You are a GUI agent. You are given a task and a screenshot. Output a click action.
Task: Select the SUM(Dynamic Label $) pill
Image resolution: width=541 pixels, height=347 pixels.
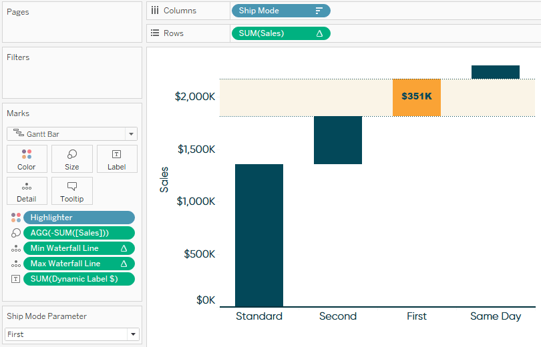tap(79, 279)
